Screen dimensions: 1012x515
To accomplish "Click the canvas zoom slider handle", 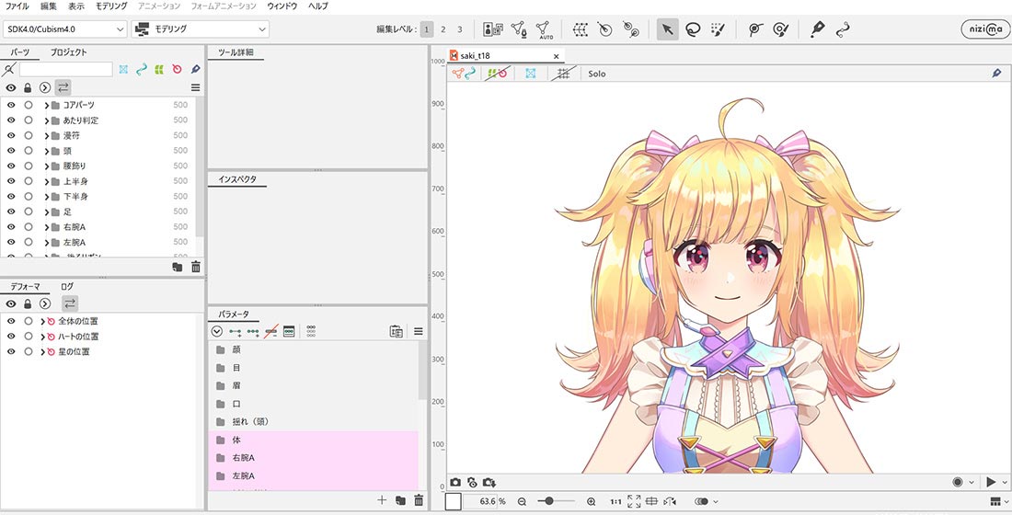I will click(549, 501).
